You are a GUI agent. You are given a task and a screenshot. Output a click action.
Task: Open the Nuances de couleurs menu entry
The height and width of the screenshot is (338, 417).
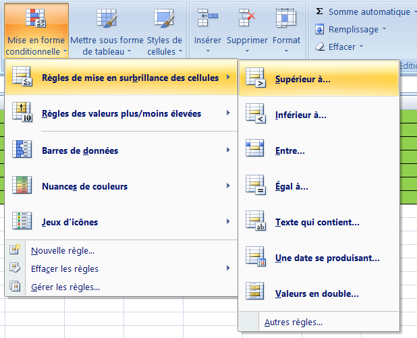121,186
